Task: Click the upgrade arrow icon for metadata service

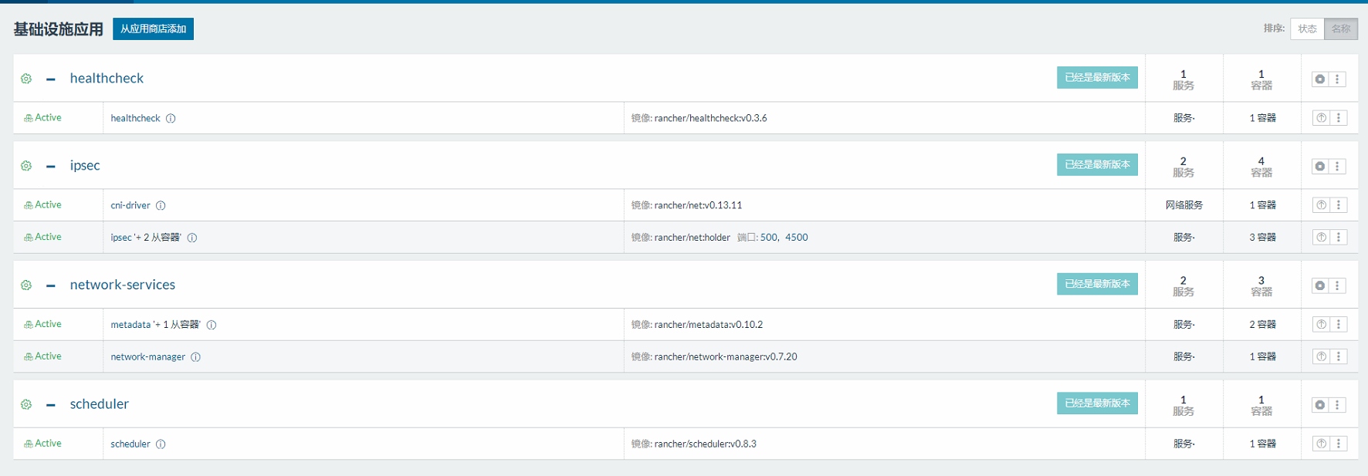Action: coord(1321,325)
